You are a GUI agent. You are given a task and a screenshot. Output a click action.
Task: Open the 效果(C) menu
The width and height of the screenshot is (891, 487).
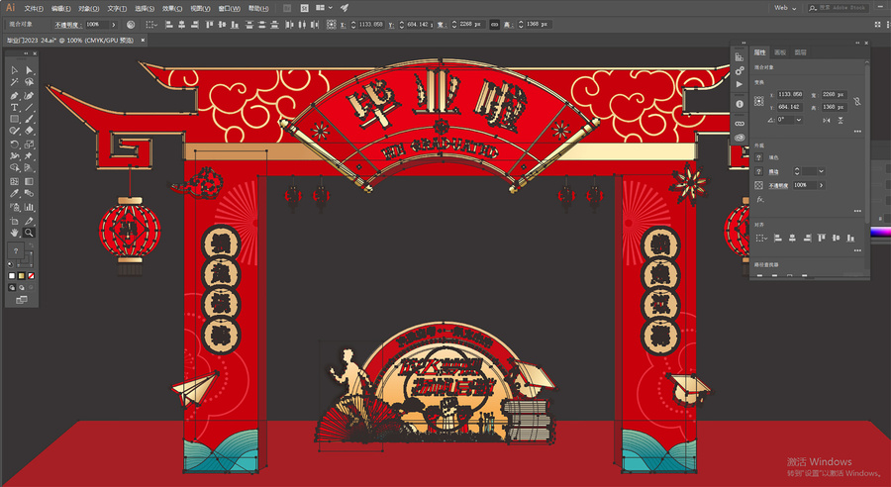point(172,9)
